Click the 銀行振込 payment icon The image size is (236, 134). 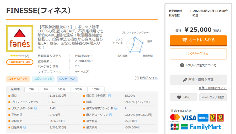203,118
